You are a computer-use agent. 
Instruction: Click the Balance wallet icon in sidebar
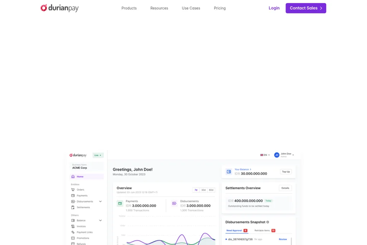click(x=73, y=220)
